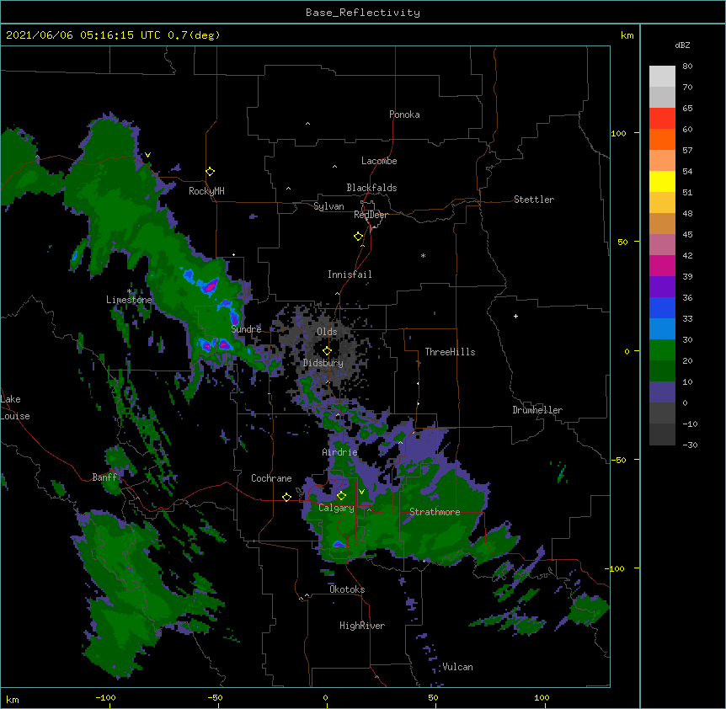Click the white asterisk marker above Limestone
726x709 pixels.
129,291
